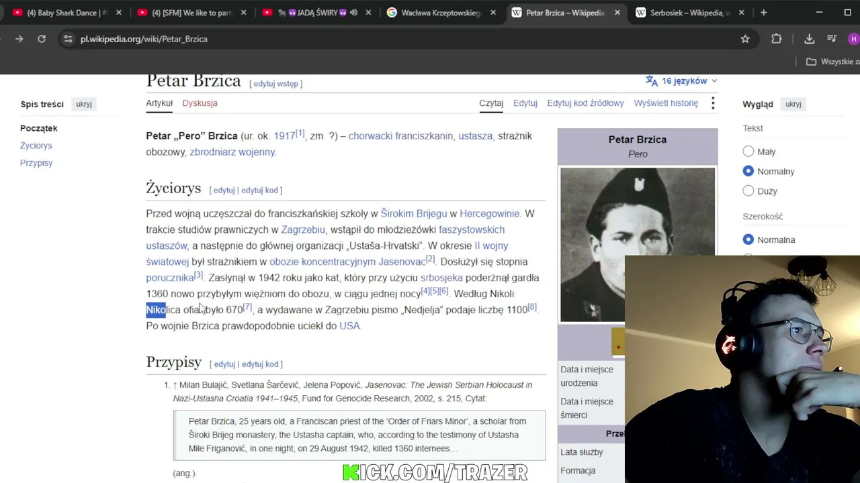This screenshot has height=483, width=860.
Task: Open the browser profile avatar
Action: 854,39
